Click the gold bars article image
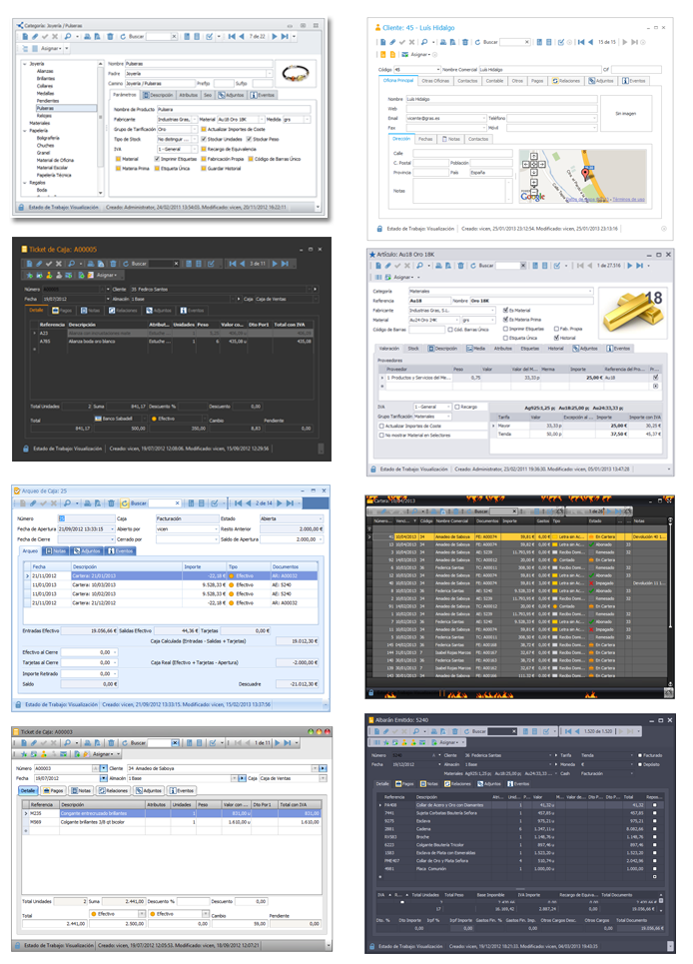The height and width of the screenshot is (964, 693). pyautogui.click(x=633, y=312)
